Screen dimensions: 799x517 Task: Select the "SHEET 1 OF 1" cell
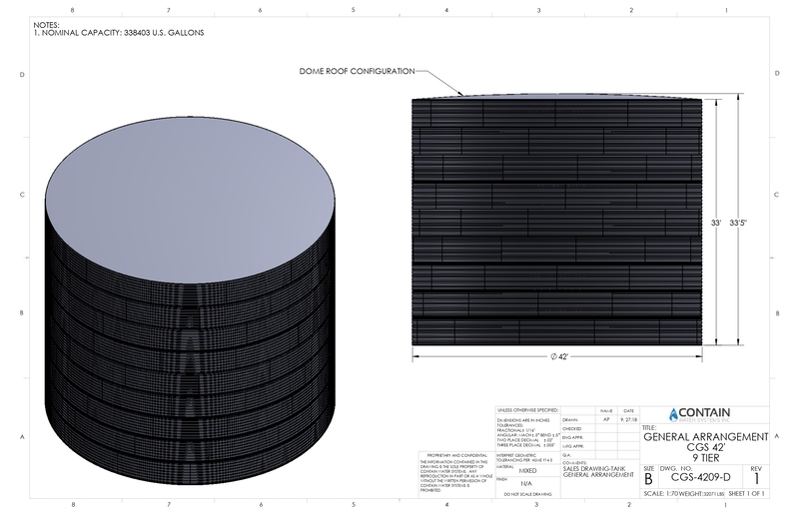(746, 494)
